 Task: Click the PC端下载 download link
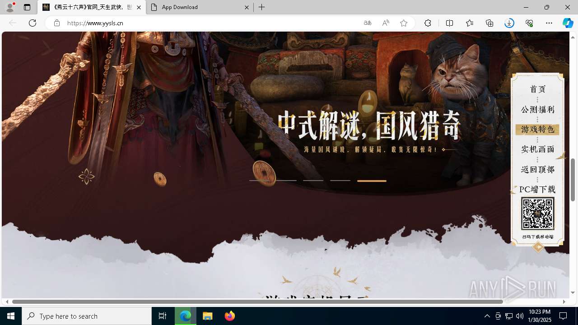537,190
